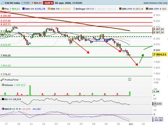The width and height of the screenshot is (168, 126).
Task: Open the www.prorealtime.com link
Action: click(x=155, y=3)
